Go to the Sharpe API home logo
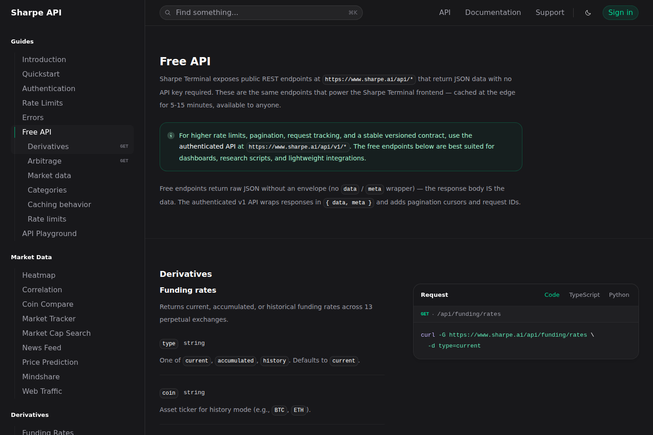Viewport: 653px width, 435px height. click(x=36, y=13)
